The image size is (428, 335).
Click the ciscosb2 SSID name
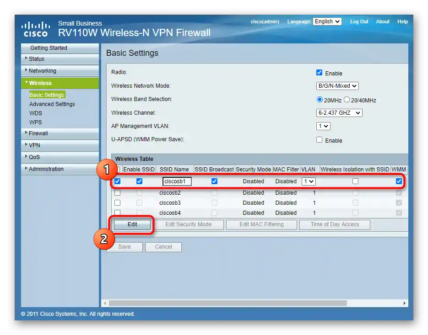click(170, 193)
